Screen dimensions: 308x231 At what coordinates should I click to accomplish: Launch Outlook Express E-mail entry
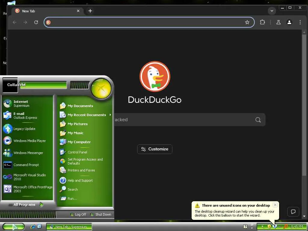pyautogui.click(x=27, y=115)
